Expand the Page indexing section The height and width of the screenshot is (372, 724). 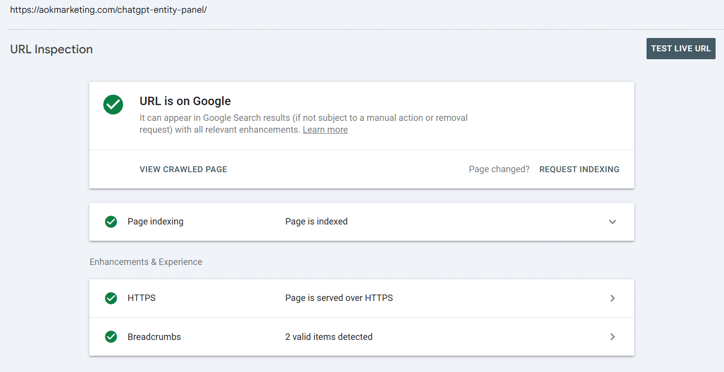(x=612, y=222)
